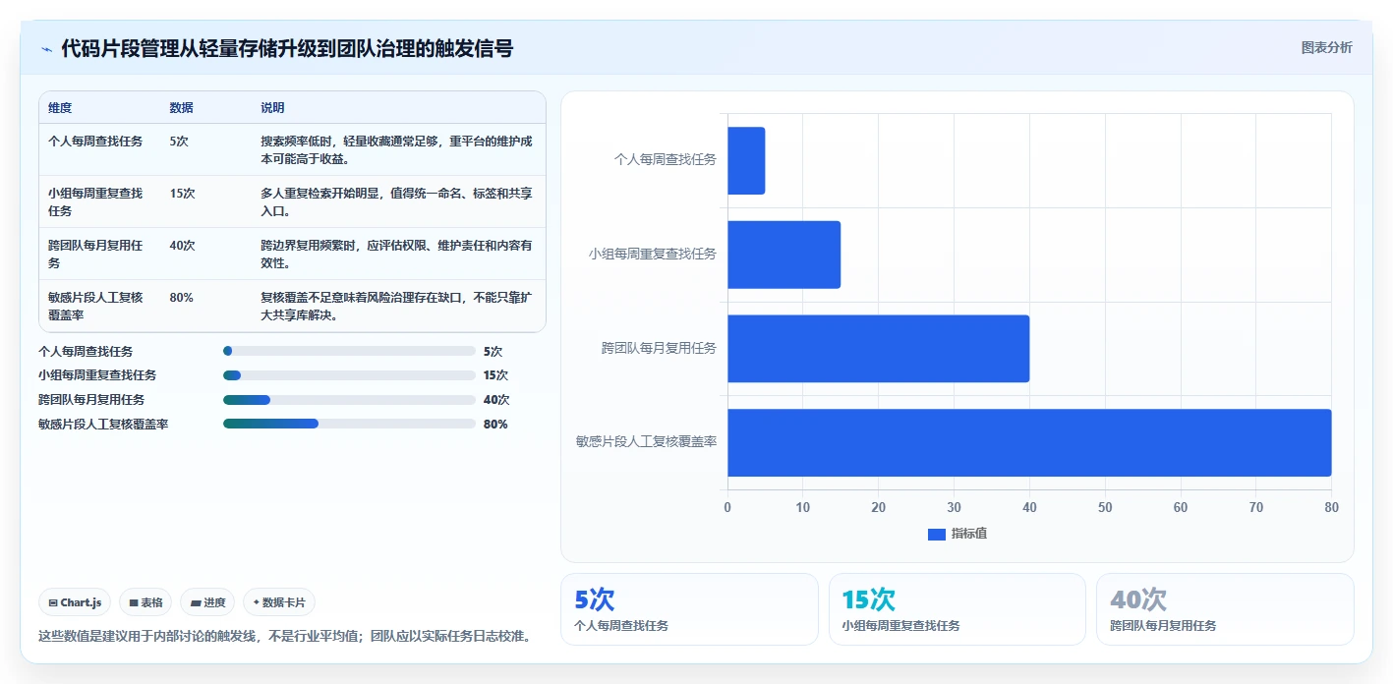Click the 小组每周重复查找任务 chart bar
Screen dimensions: 1393x684
click(x=784, y=255)
